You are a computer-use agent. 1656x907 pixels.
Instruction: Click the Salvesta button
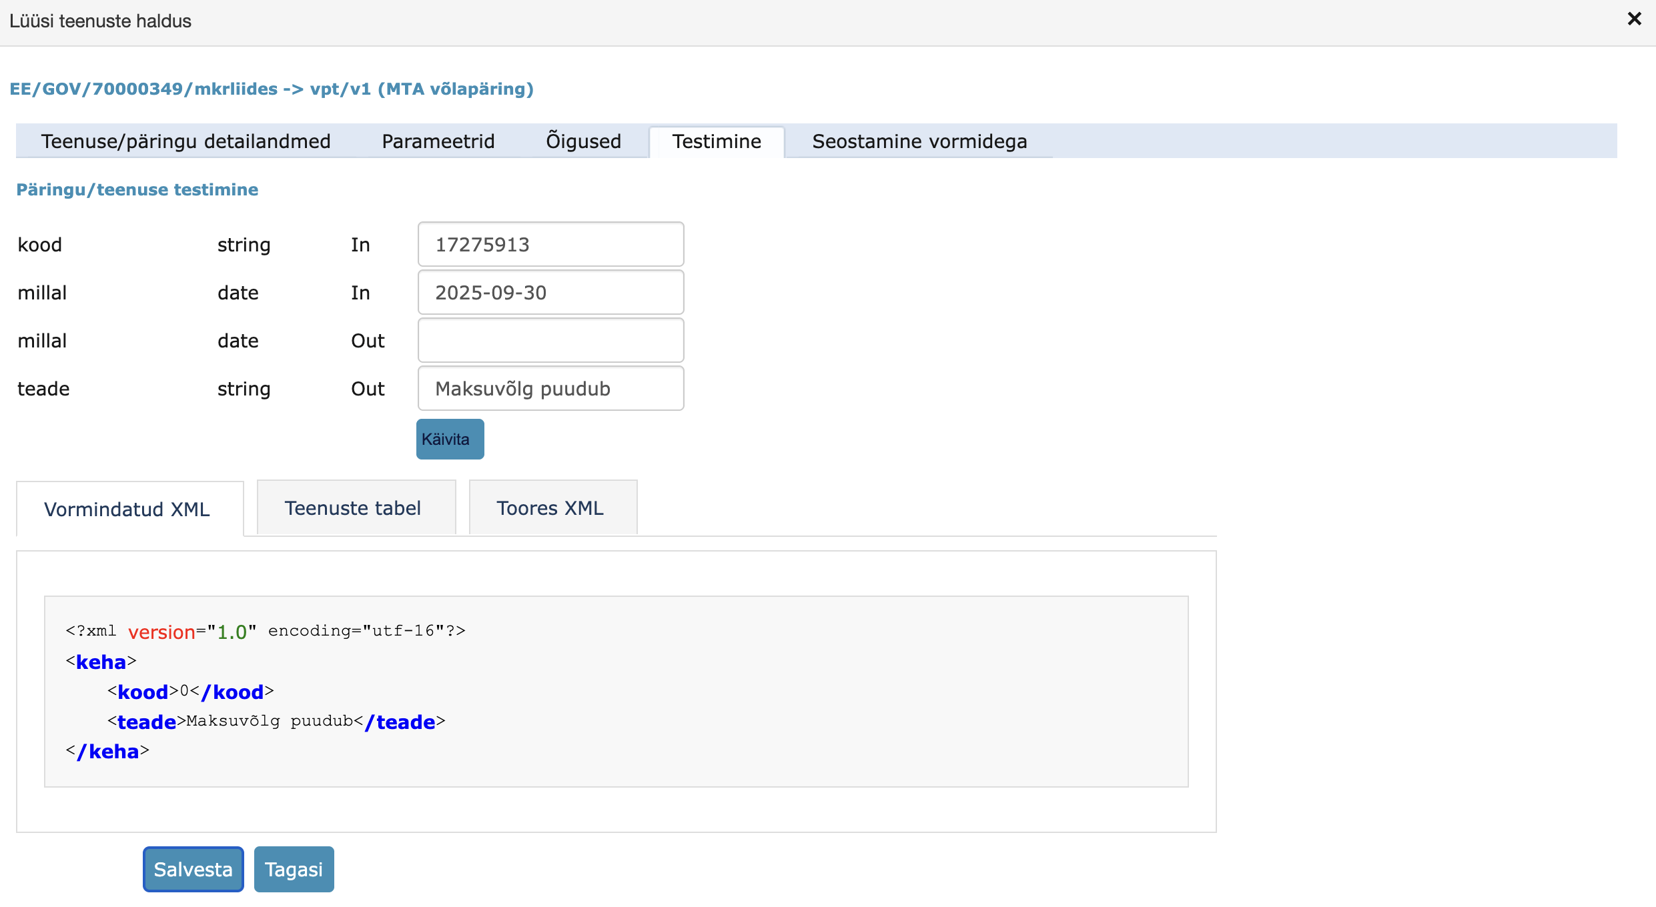click(x=193, y=870)
